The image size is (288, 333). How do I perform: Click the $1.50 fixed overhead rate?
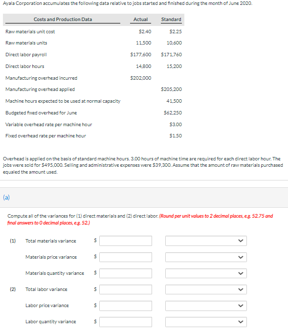pos(176,136)
